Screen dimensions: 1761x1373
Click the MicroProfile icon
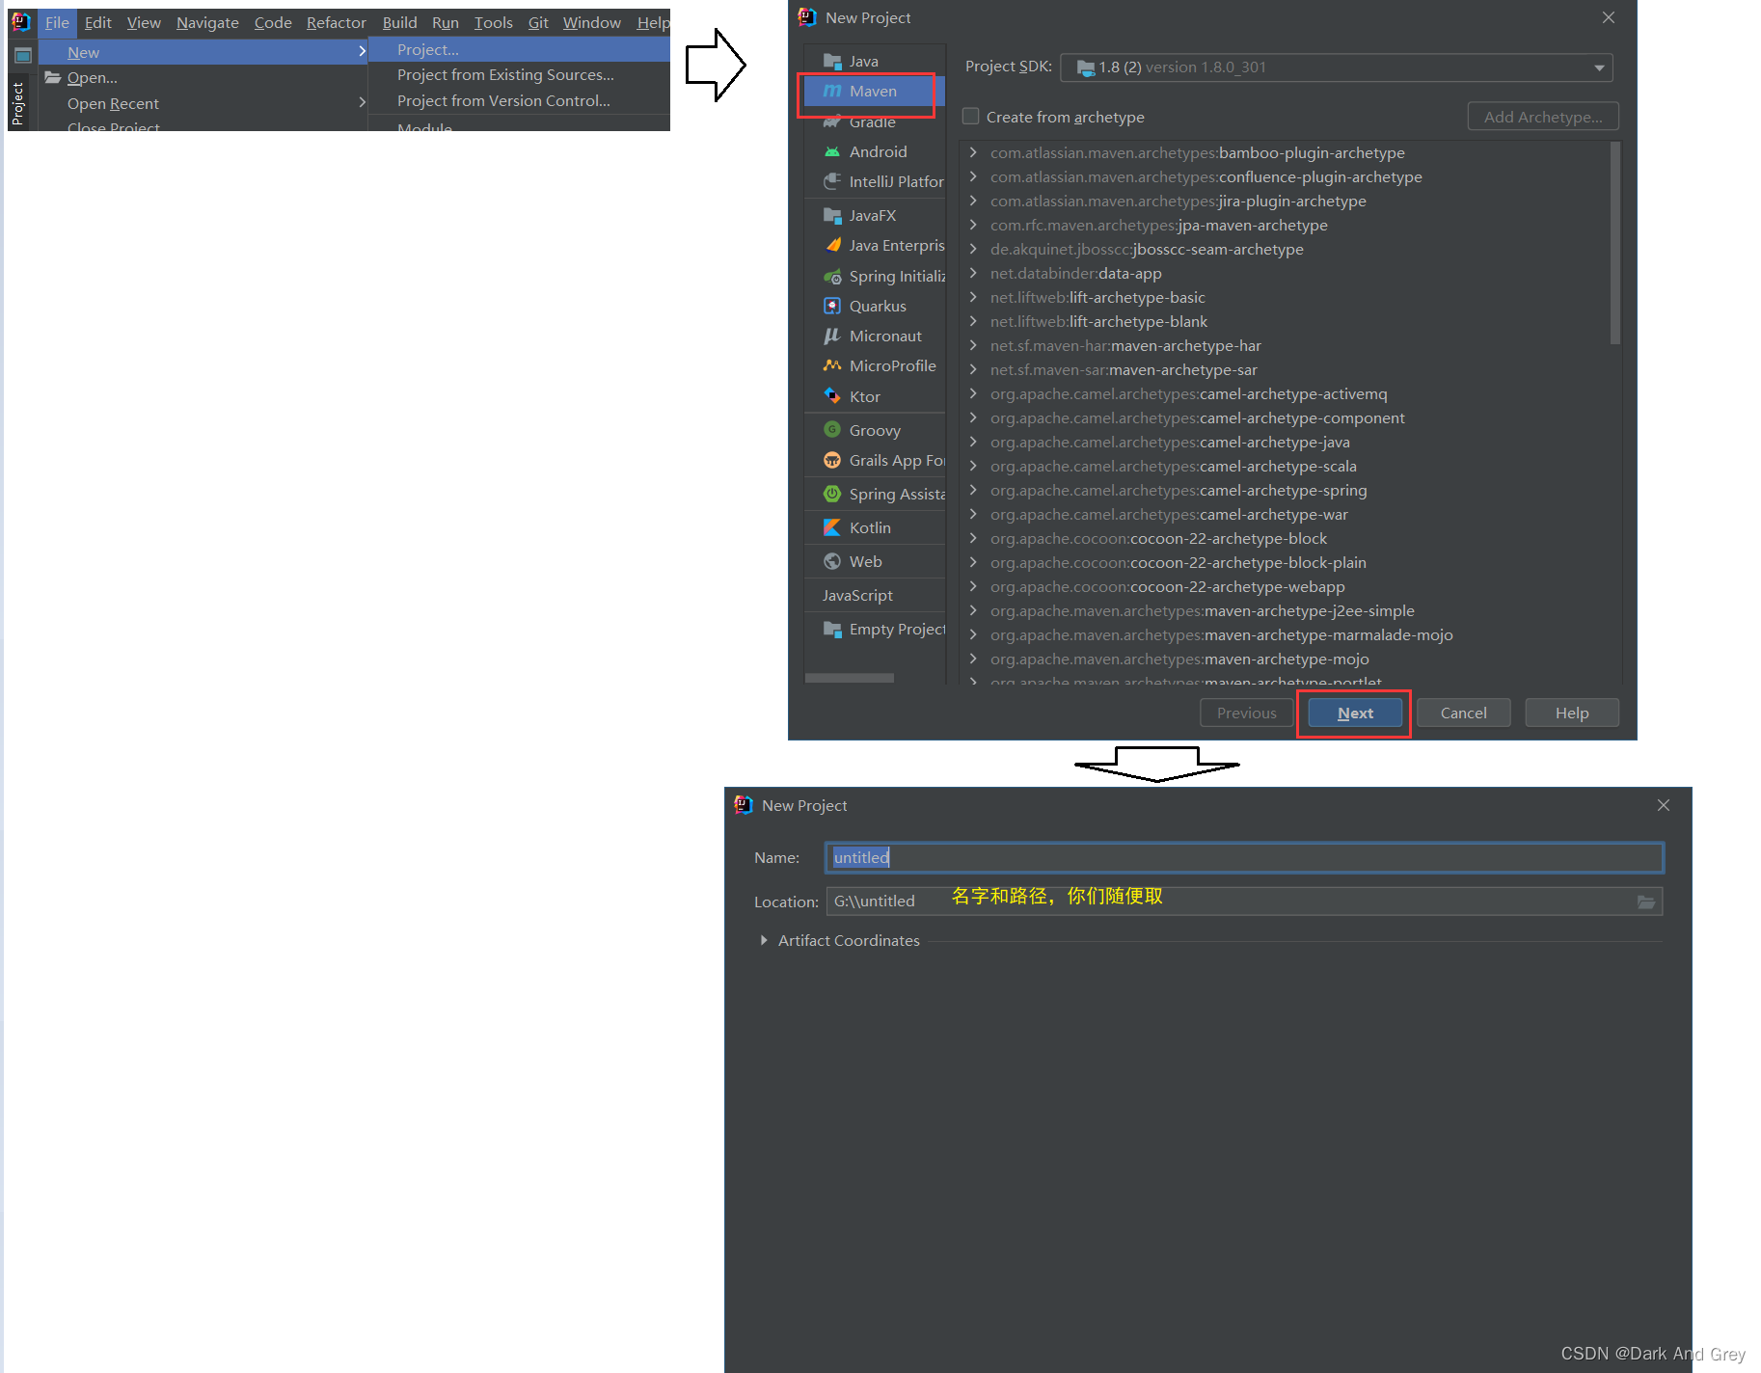point(832,366)
